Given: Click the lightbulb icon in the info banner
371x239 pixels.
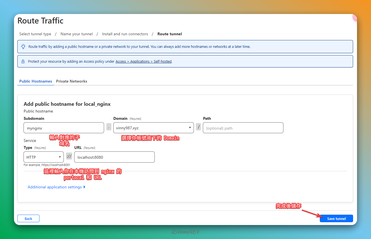Looking at the screenshot, I should tap(23, 47).
